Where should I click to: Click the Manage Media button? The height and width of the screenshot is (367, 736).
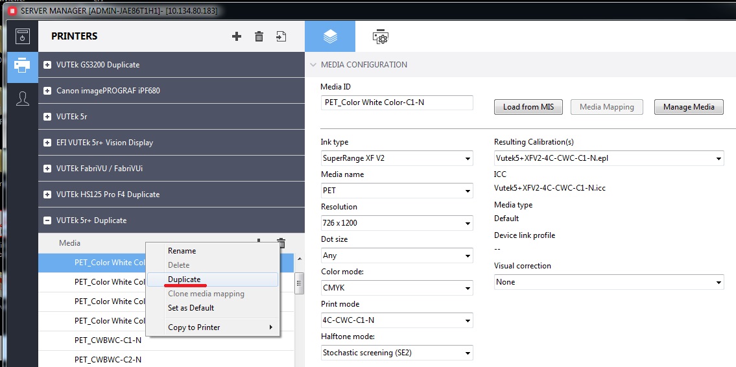point(688,107)
